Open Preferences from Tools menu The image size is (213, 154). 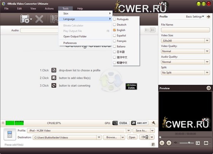[x=85, y=43]
